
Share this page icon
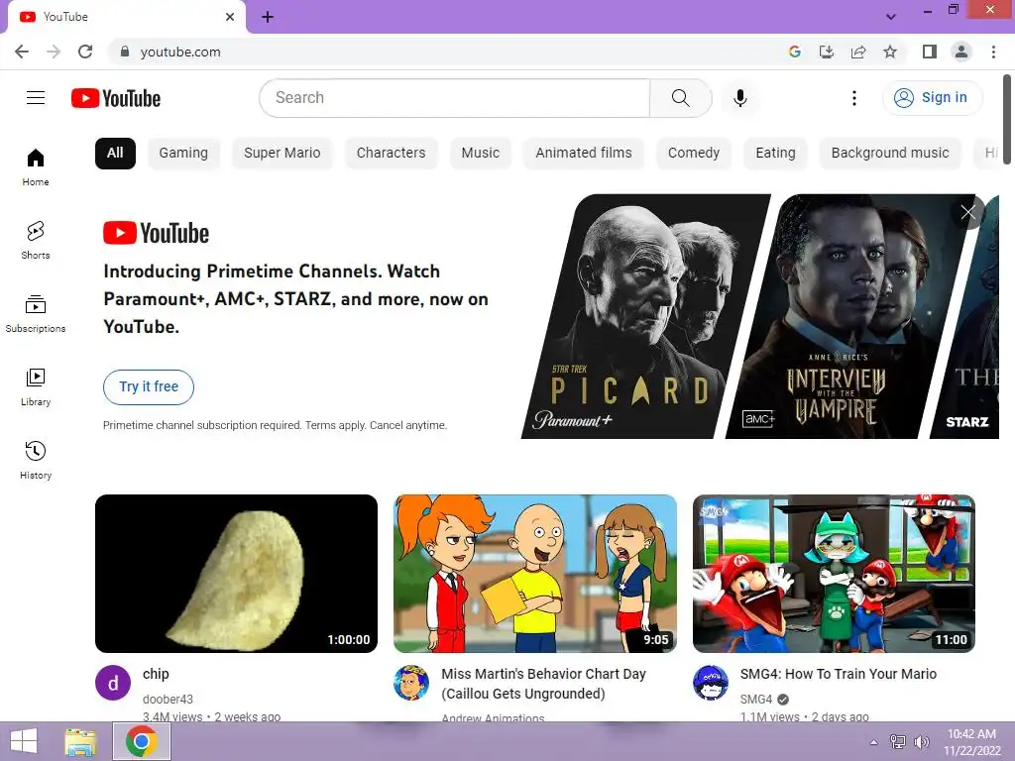click(x=858, y=52)
